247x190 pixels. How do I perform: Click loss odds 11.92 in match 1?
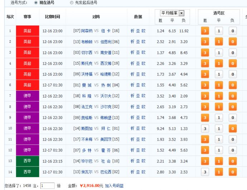click(184, 31)
